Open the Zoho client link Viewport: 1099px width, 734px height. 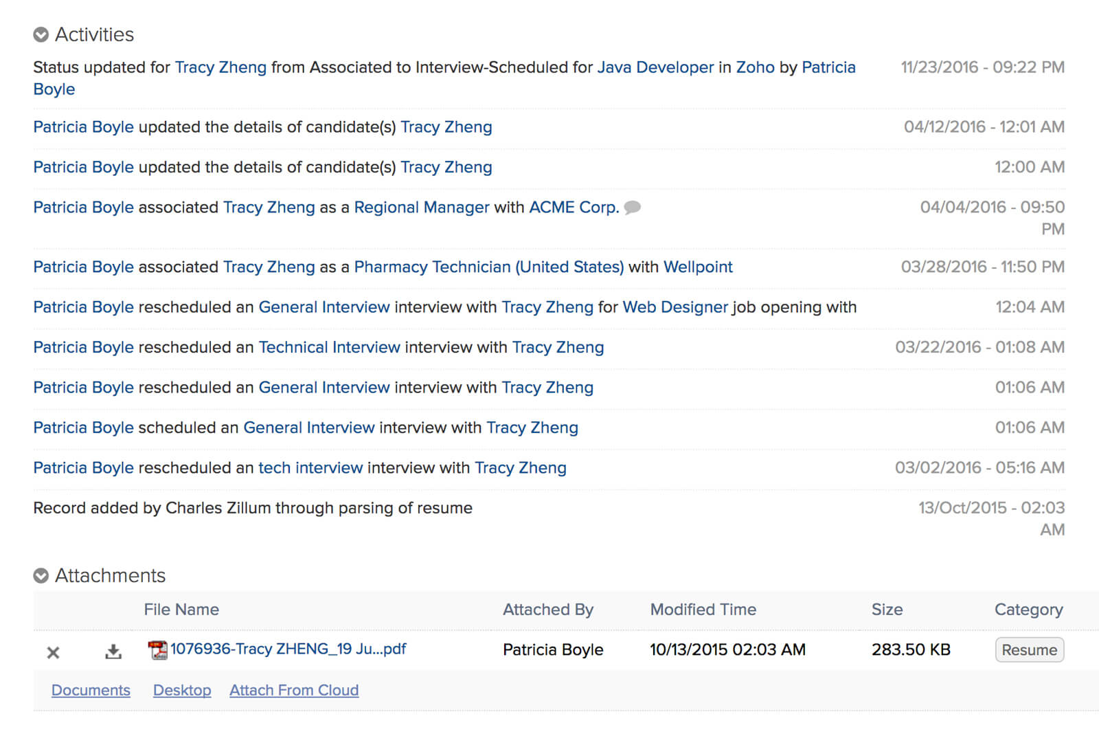(755, 67)
